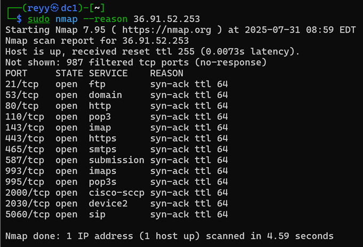The image size is (363, 247).
Task: Select the 21/tcp ftp row
Action: click(x=117, y=84)
